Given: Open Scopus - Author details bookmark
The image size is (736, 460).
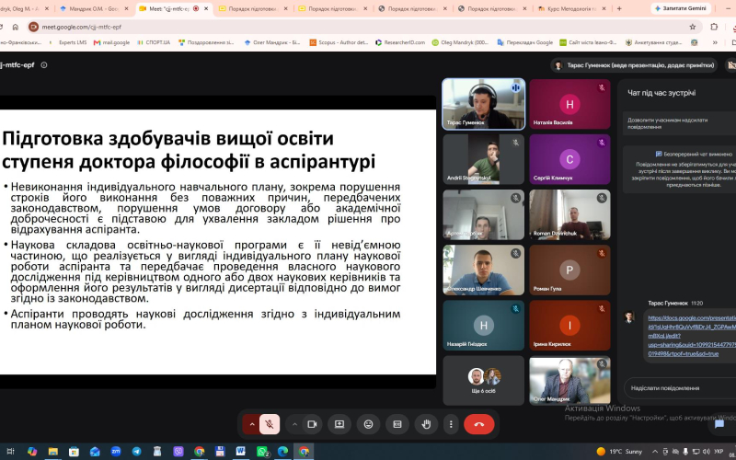Looking at the screenshot, I should pos(339,42).
